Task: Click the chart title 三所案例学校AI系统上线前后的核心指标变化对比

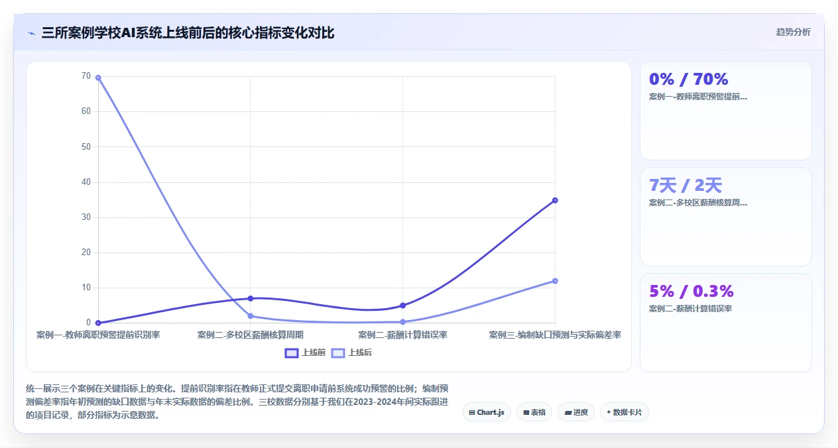Action: coord(188,33)
